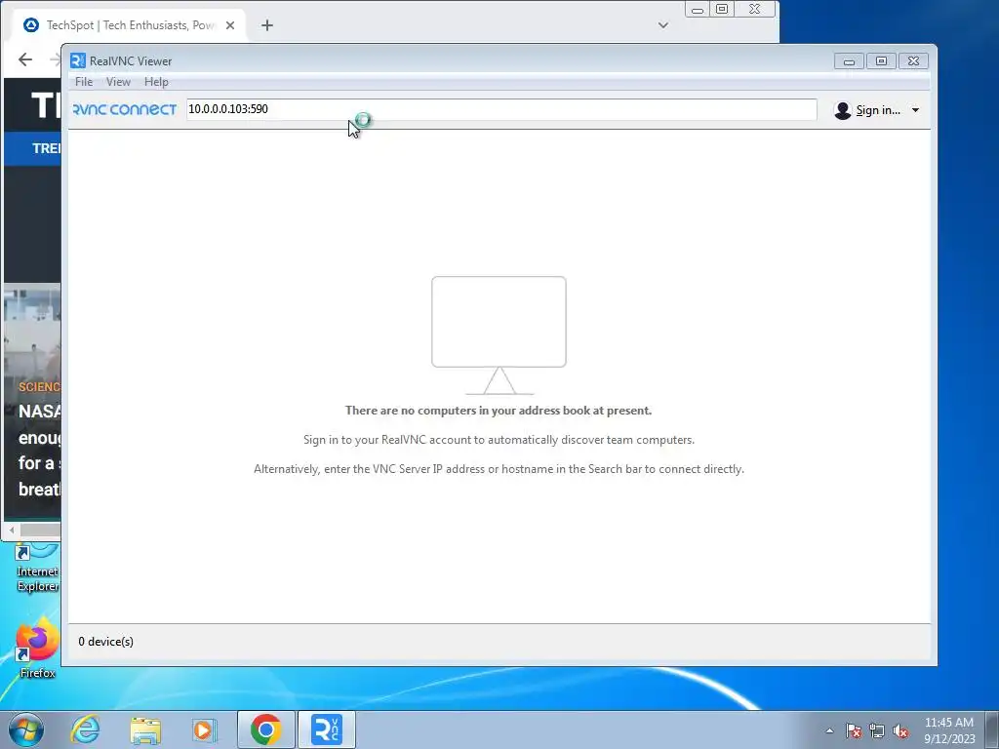Open the Internet Explorer desktop shortcut
Screen dimensions: 999x749
click(x=37, y=568)
